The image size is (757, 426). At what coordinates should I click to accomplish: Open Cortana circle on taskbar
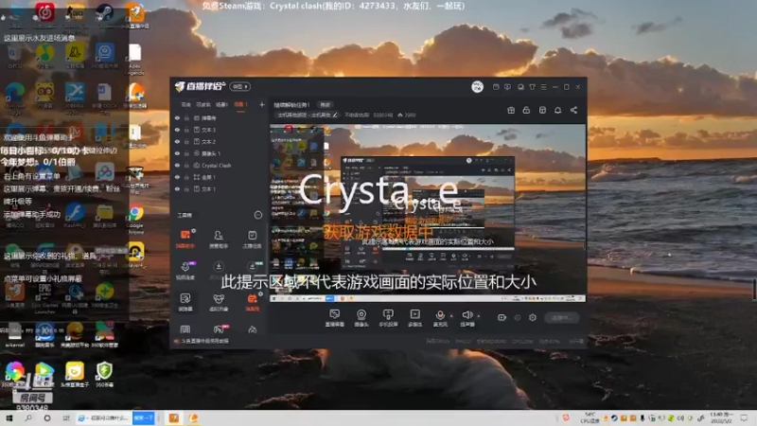point(46,417)
